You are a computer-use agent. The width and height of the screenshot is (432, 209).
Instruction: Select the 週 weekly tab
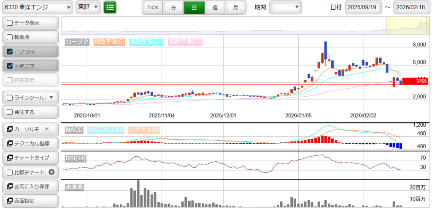215,8
